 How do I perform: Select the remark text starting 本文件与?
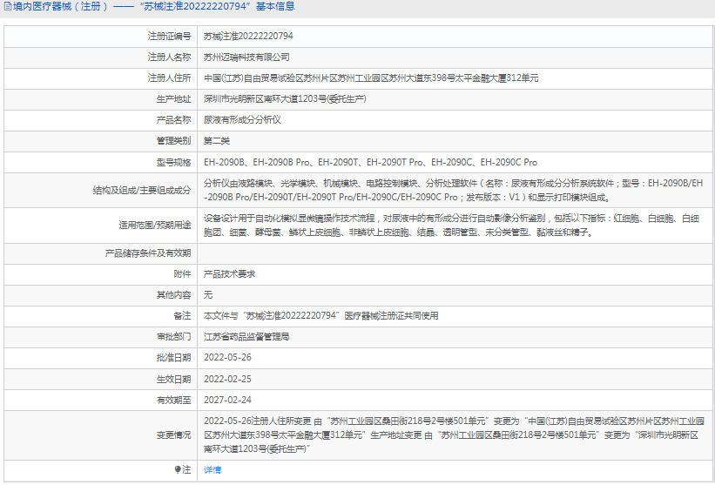tap(321, 316)
